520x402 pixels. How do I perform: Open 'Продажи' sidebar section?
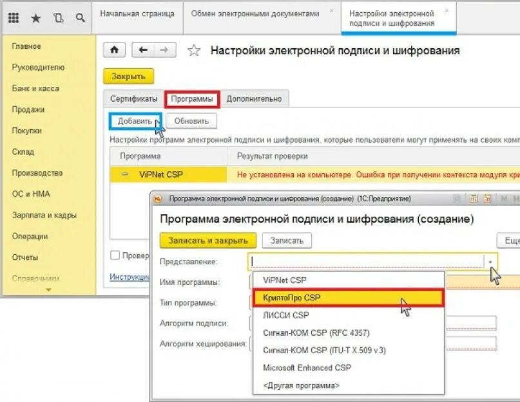coord(28,109)
